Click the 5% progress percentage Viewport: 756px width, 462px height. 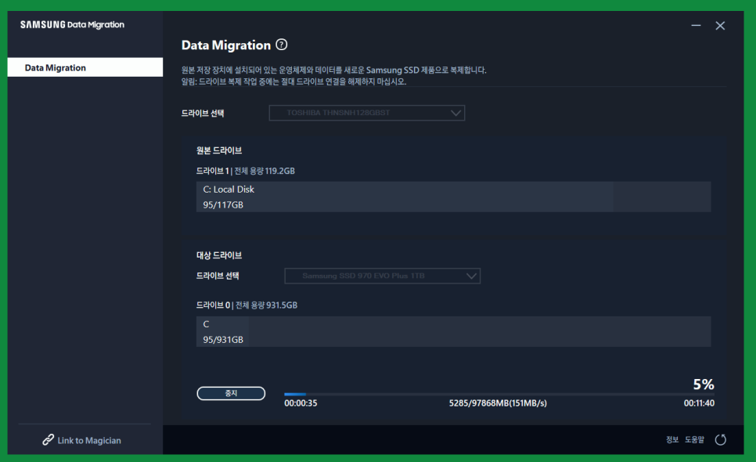coord(704,384)
